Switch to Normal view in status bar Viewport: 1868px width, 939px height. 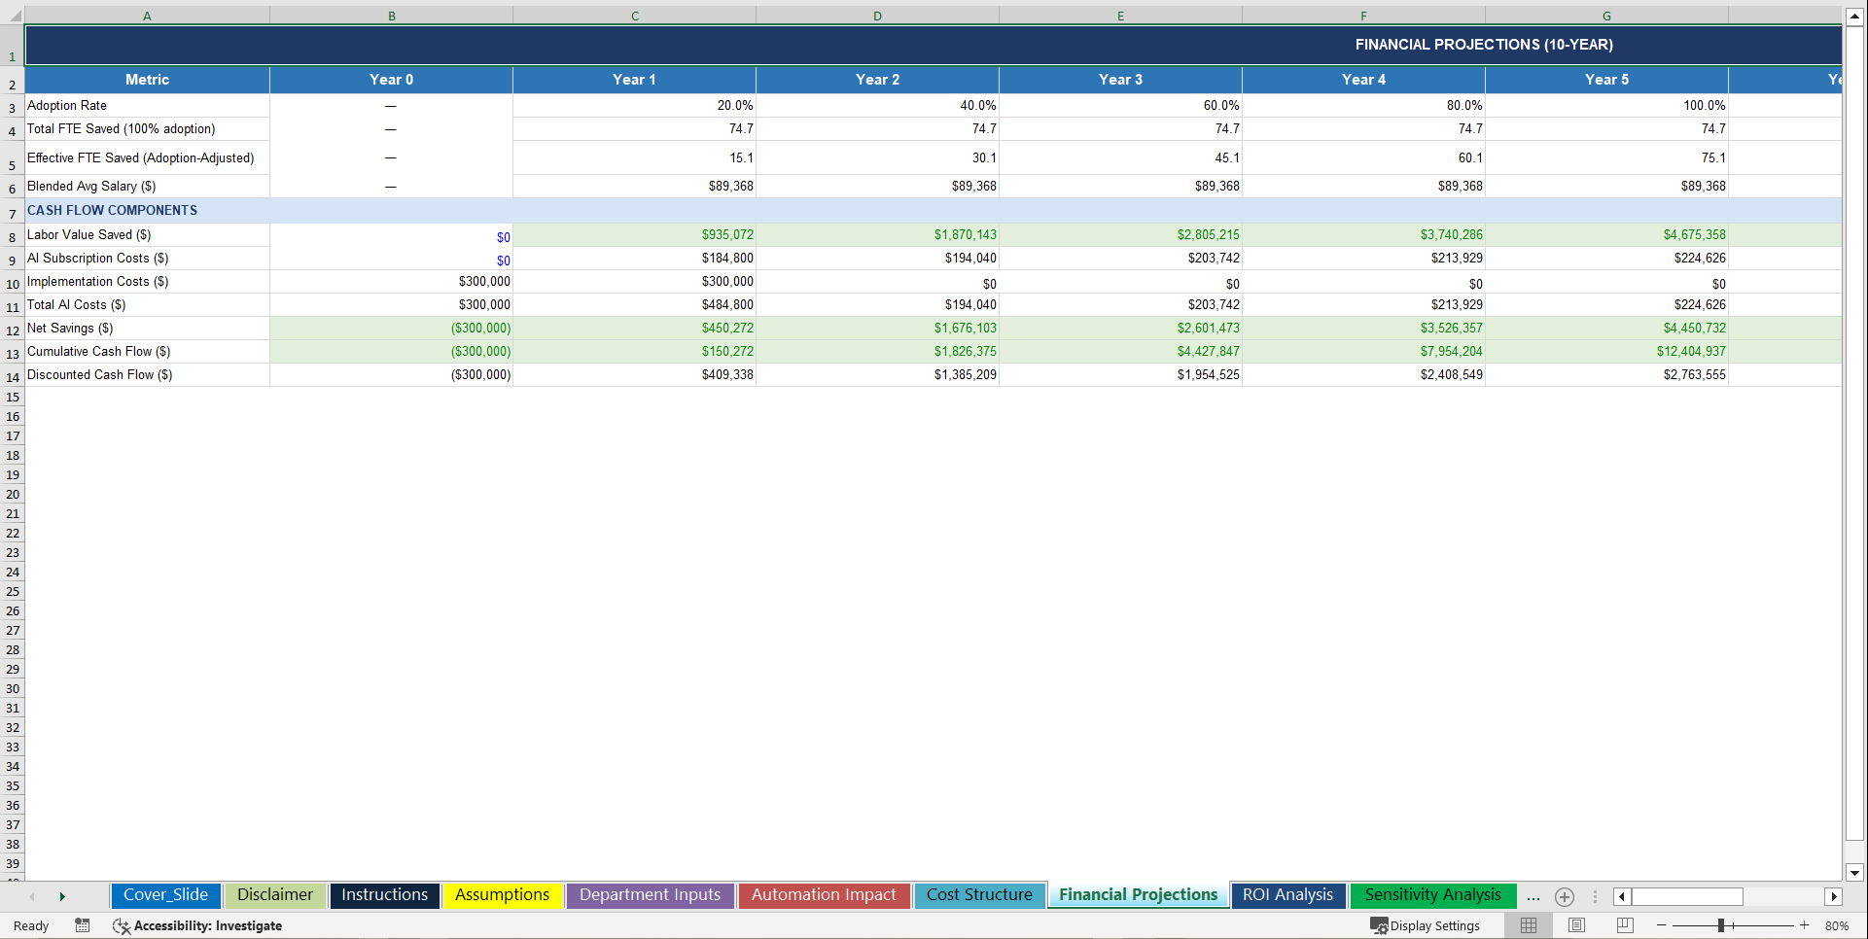click(x=1528, y=925)
